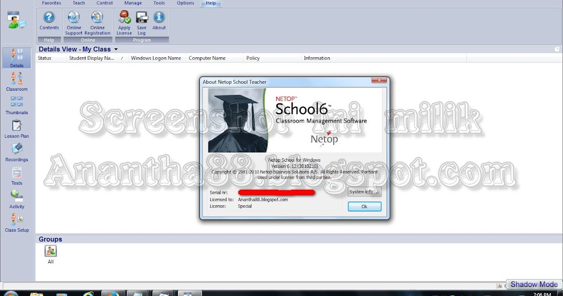Screen dimensions: 563x296
Task: Sort by Student Display Name column header
Action: click(97, 58)
